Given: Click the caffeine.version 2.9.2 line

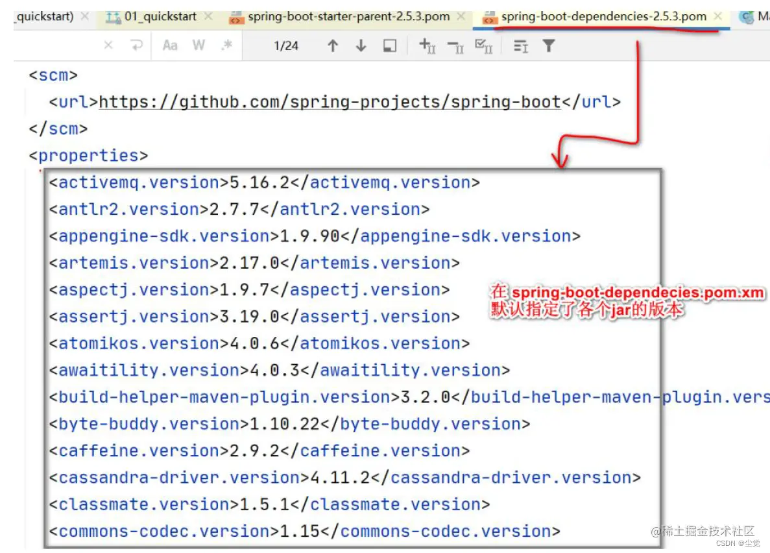Looking at the screenshot, I should coord(259,450).
